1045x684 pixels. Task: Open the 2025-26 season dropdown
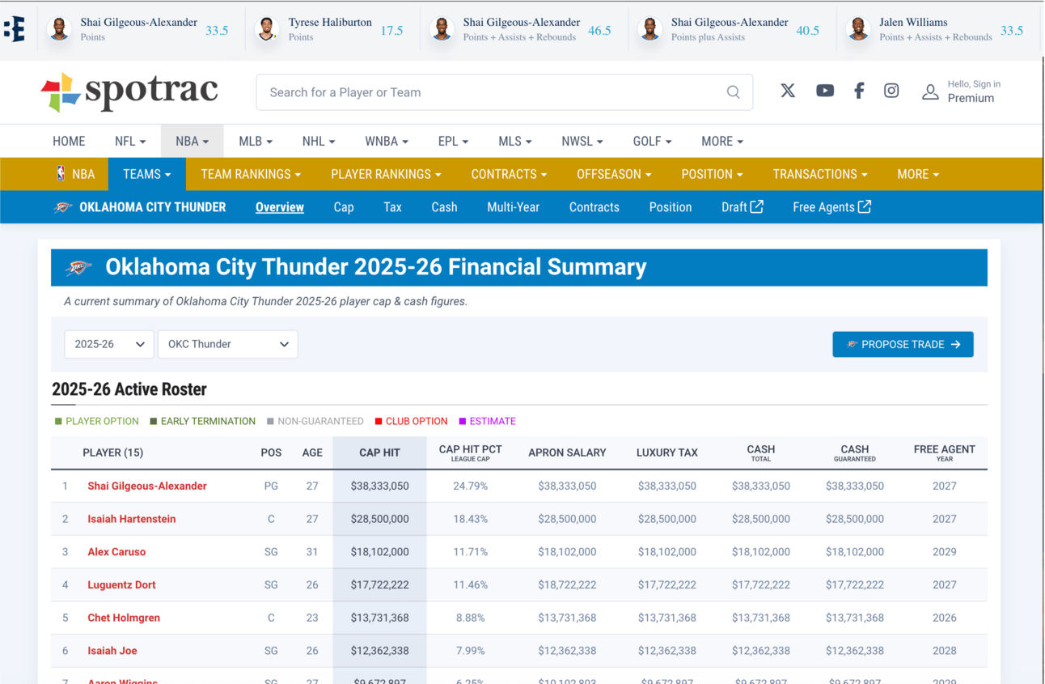(x=109, y=344)
